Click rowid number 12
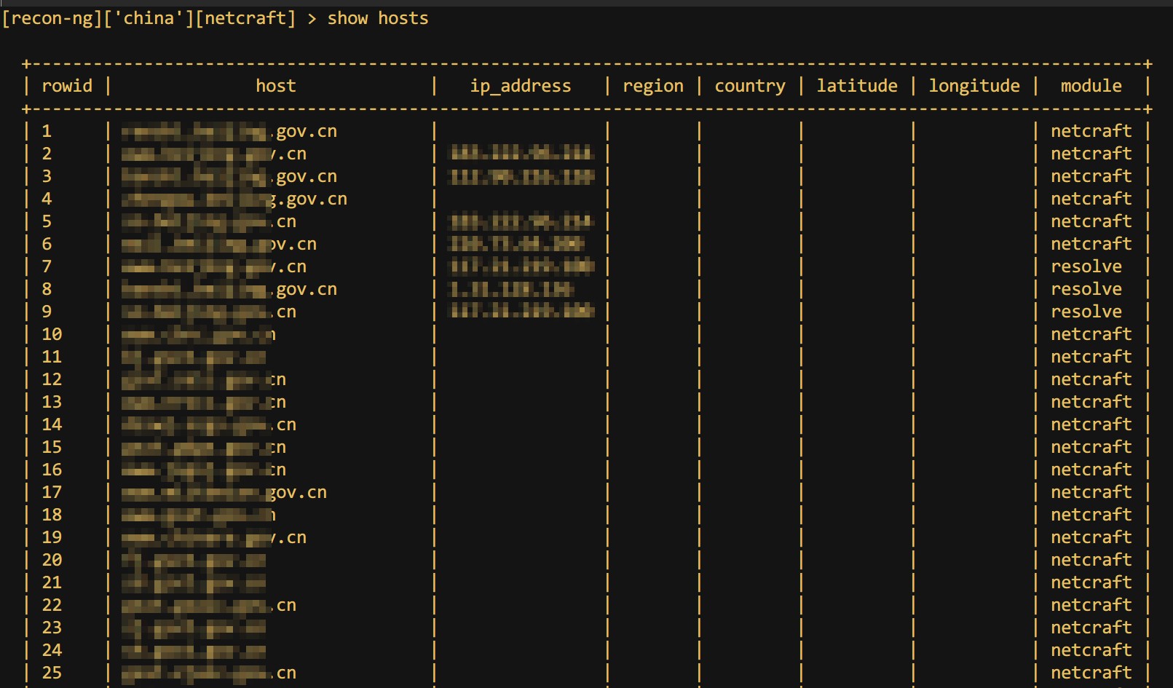 52,379
